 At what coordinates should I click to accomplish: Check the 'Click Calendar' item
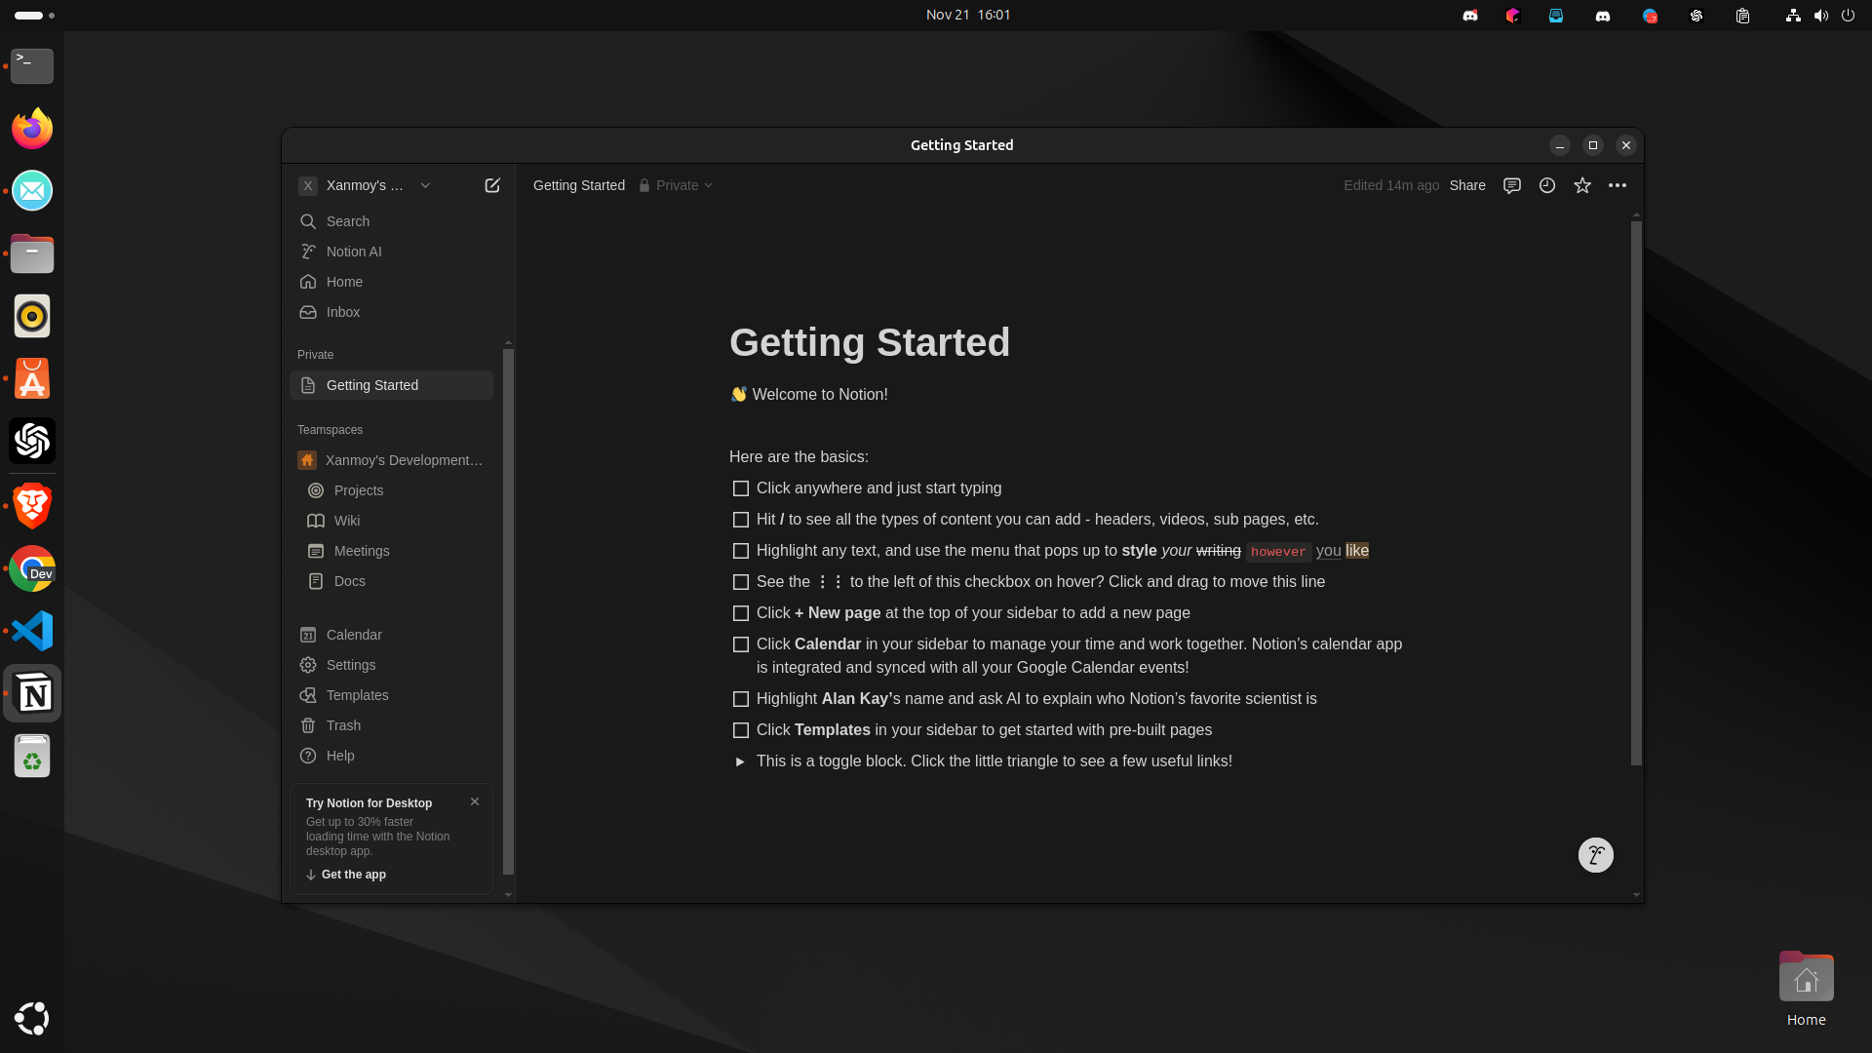[x=741, y=644]
